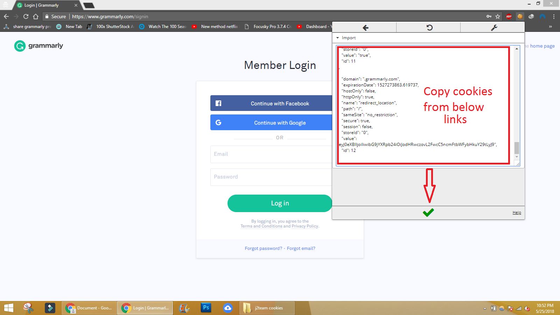Viewport: 560px width, 315px height.
Task: Open 'New method netflix' bookmark
Action: (x=215, y=27)
